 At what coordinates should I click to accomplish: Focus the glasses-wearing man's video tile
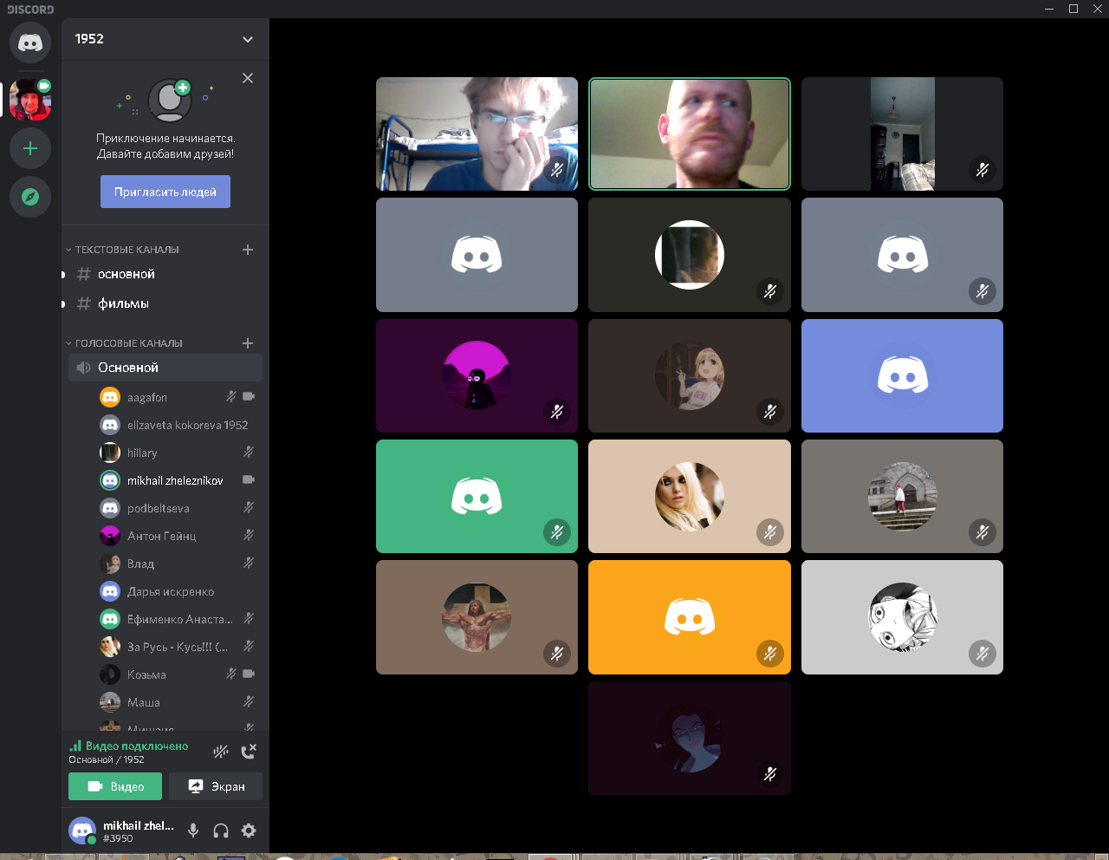(477, 134)
